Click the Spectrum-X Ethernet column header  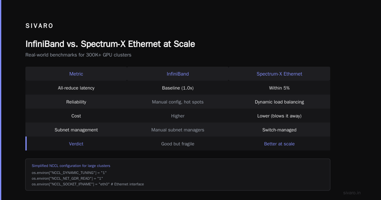coord(279,74)
